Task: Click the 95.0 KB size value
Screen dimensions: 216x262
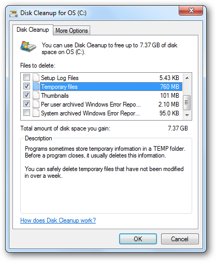Action: click(169, 113)
